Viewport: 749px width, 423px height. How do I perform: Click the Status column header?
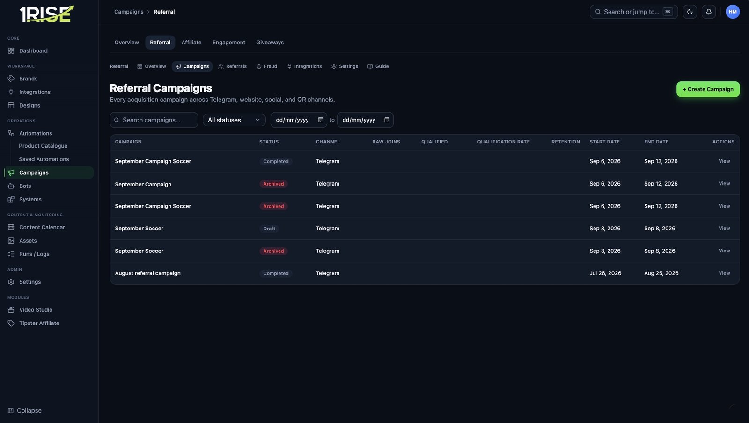point(269,142)
